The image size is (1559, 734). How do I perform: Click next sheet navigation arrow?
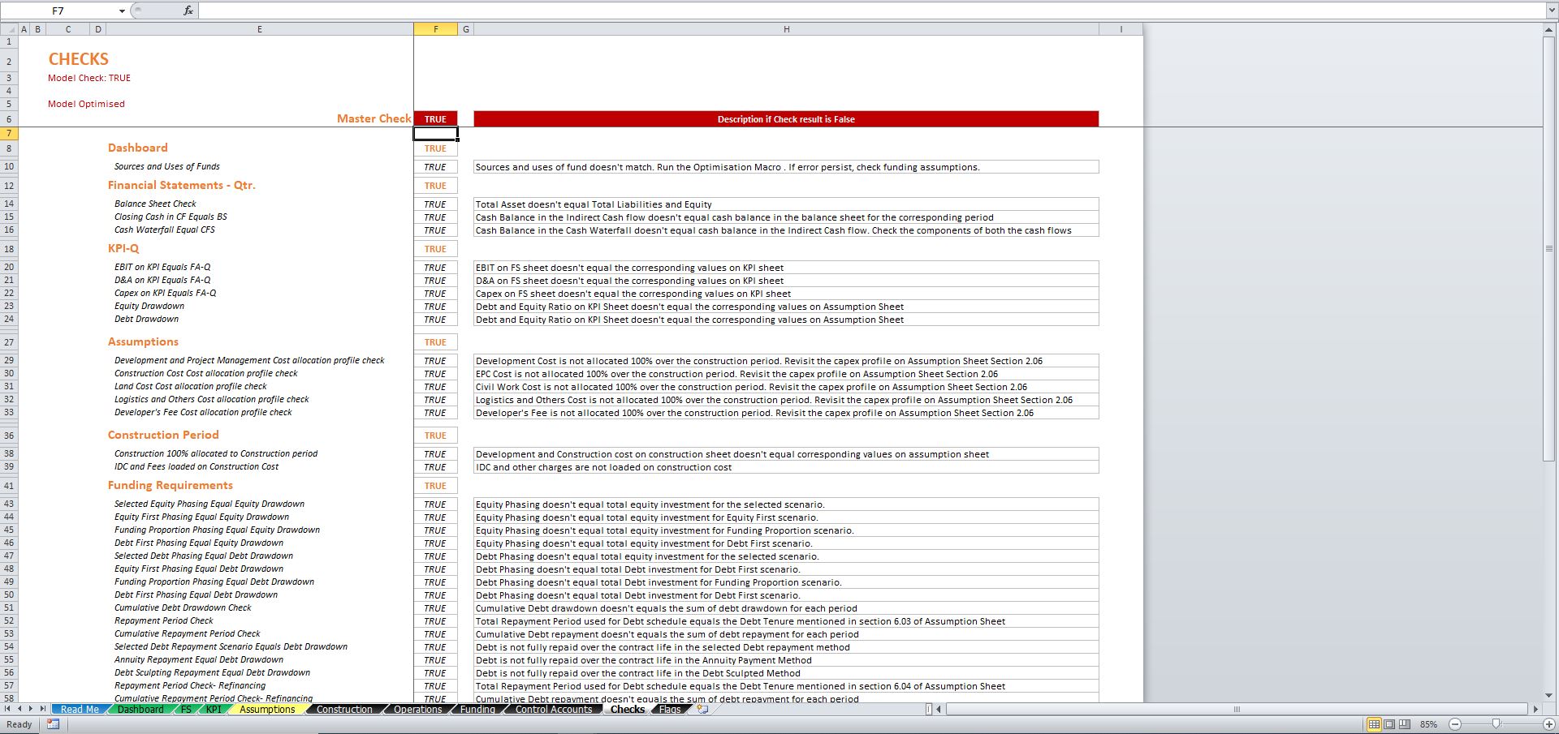click(x=32, y=709)
